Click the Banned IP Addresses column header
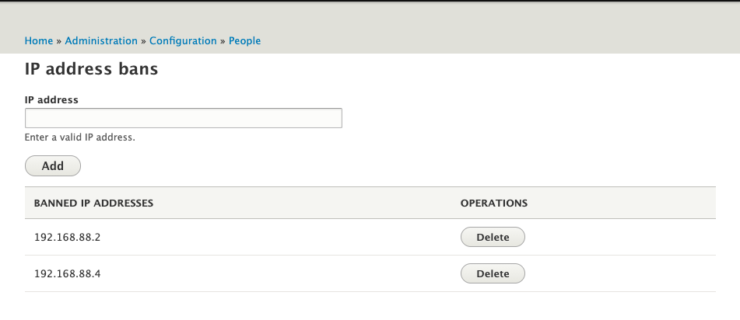The width and height of the screenshot is (740, 320). click(93, 203)
